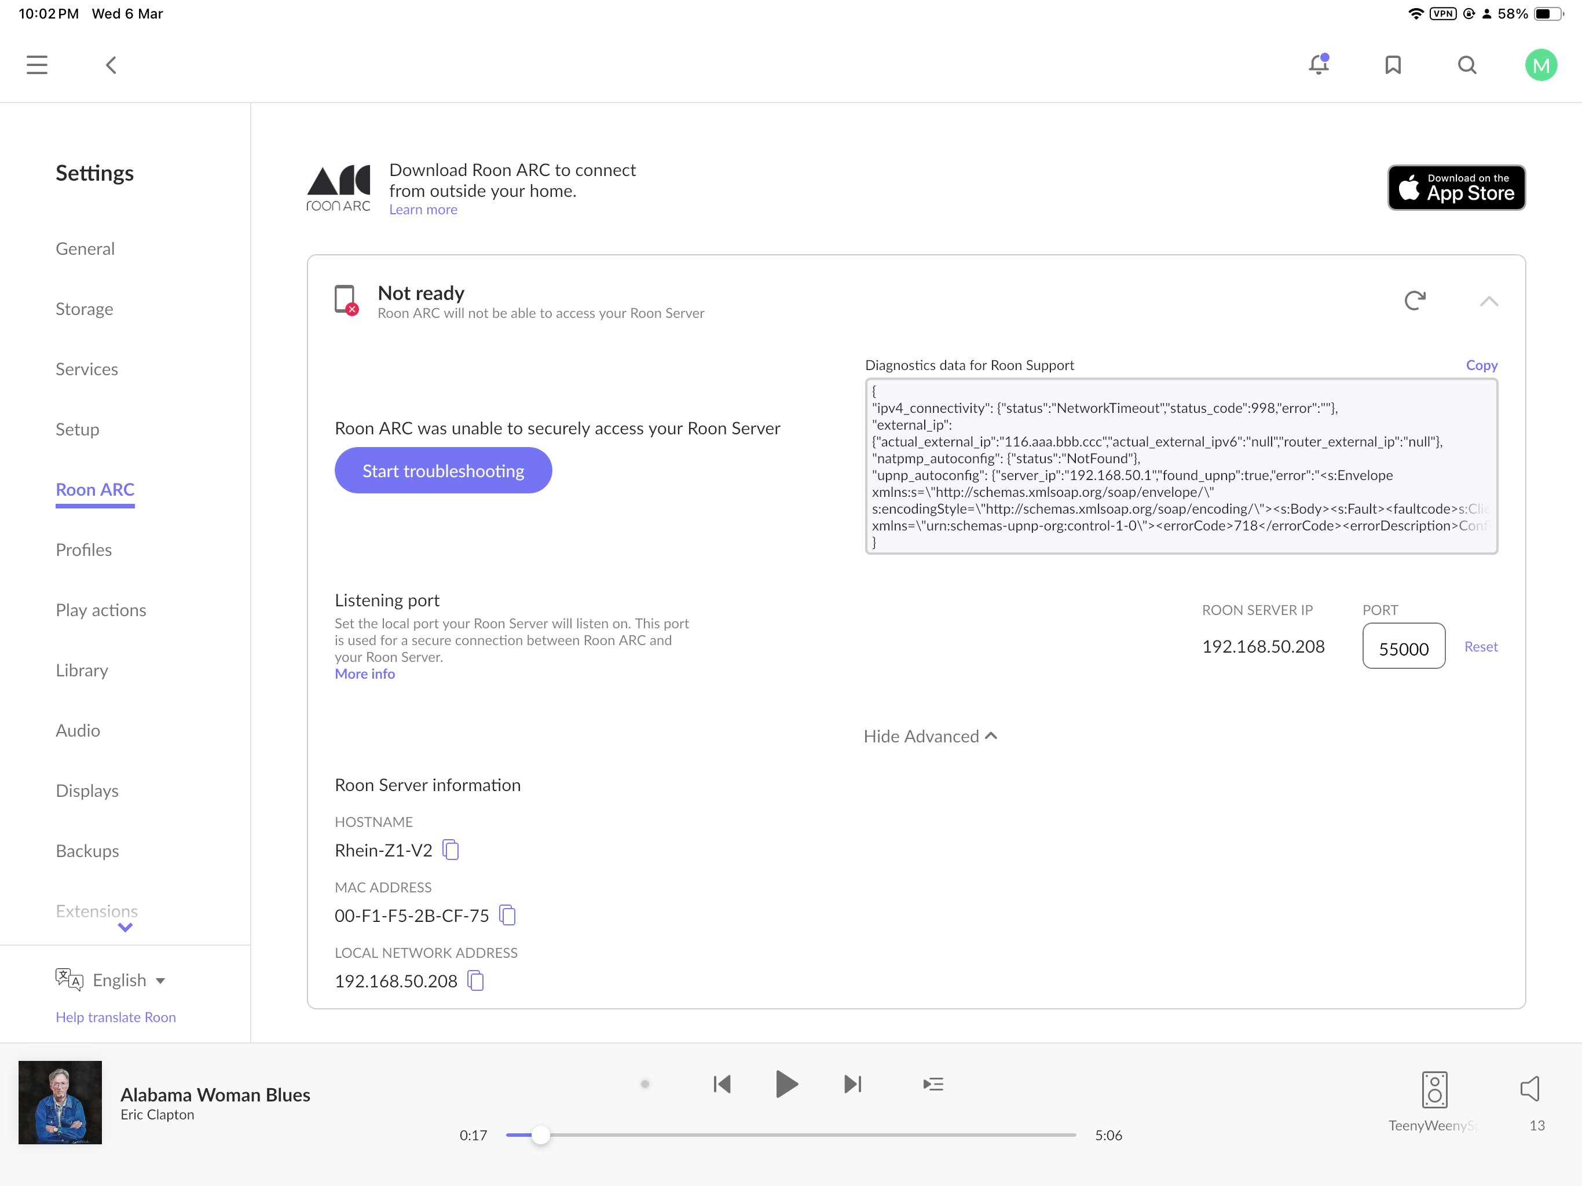This screenshot has width=1582, height=1186.
Task: Skip to the previous track
Action: [x=722, y=1083]
